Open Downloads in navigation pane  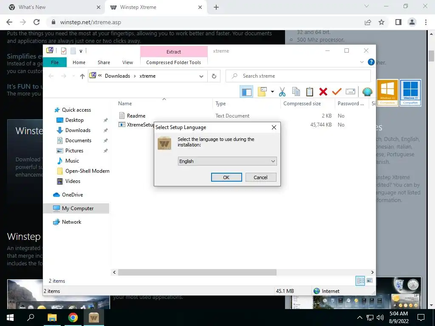coord(78,130)
